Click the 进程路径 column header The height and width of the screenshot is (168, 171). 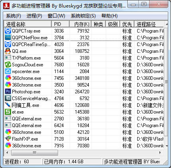149,24
